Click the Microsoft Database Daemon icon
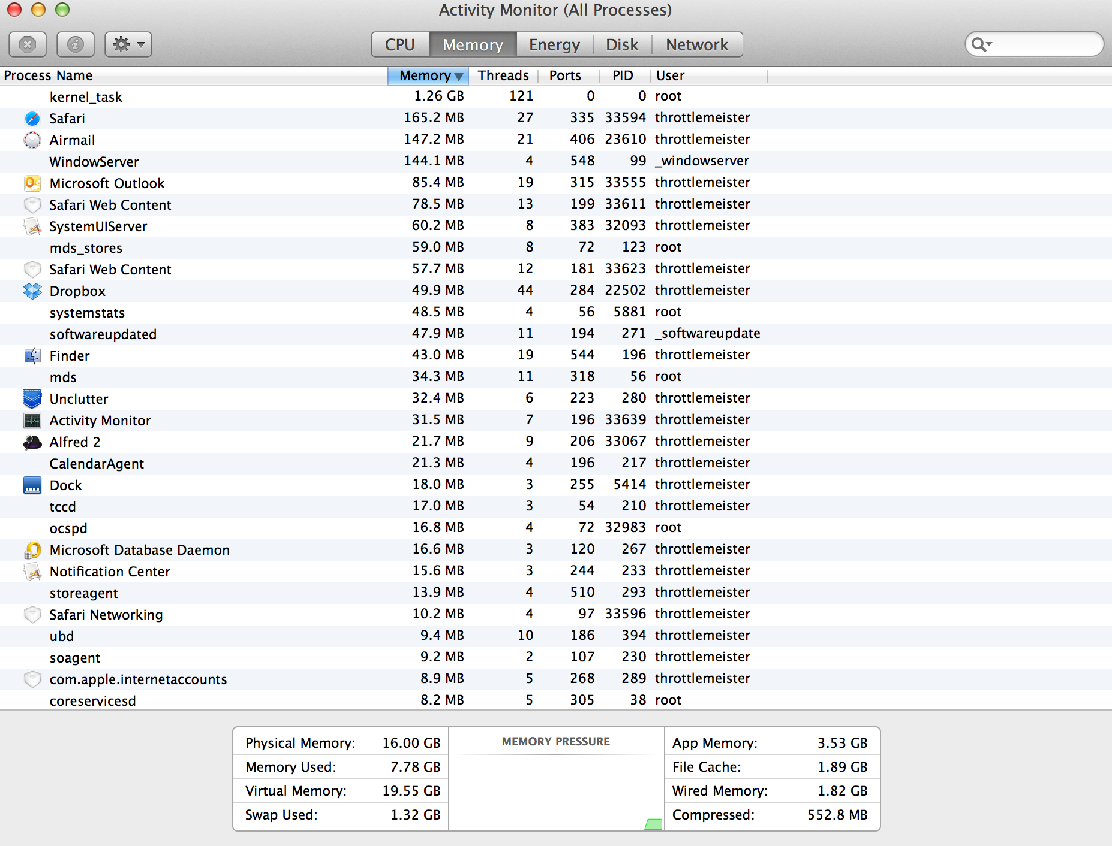Image resolution: width=1112 pixels, height=846 pixels. [32, 550]
